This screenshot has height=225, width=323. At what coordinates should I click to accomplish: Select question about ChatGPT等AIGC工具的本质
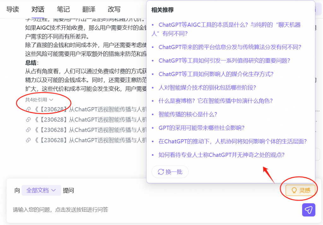click(x=226, y=29)
